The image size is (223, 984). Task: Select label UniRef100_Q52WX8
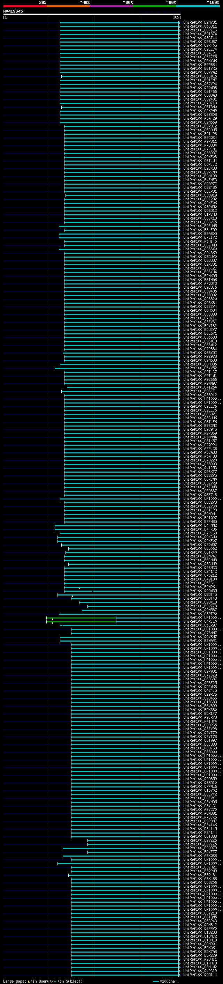pos(200,687)
